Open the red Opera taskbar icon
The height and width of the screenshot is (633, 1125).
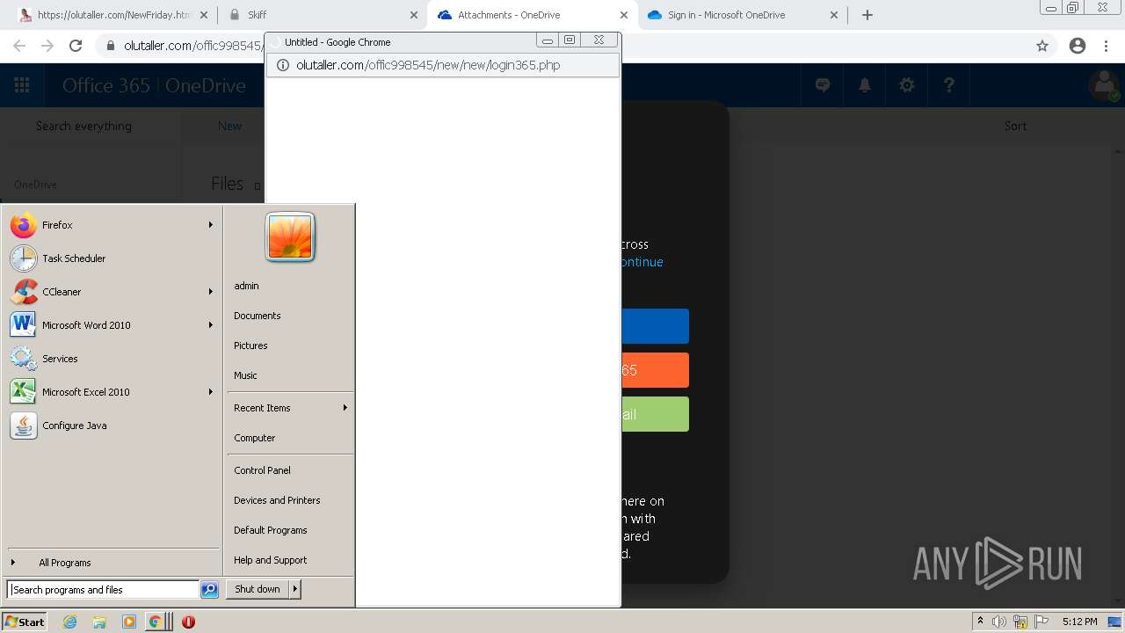pyautogui.click(x=188, y=622)
